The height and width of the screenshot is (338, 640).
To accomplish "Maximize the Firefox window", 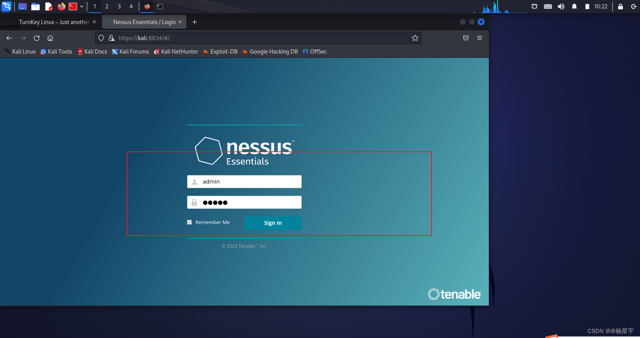I will tap(472, 22).
